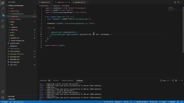
Task: Maximize the terminal panel size
Action: (x=179, y=80)
